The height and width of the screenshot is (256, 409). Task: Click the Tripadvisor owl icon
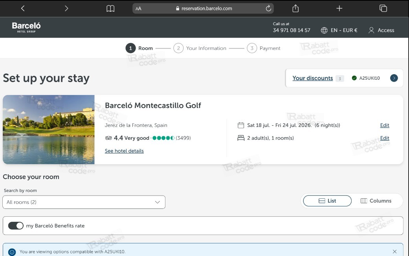click(108, 138)
